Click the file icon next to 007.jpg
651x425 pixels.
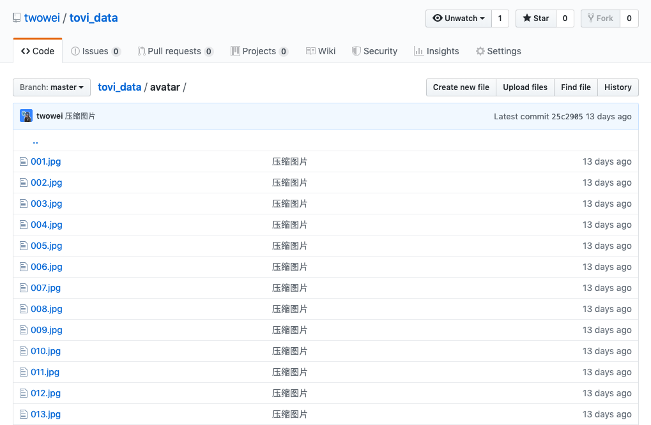(24, 288)
